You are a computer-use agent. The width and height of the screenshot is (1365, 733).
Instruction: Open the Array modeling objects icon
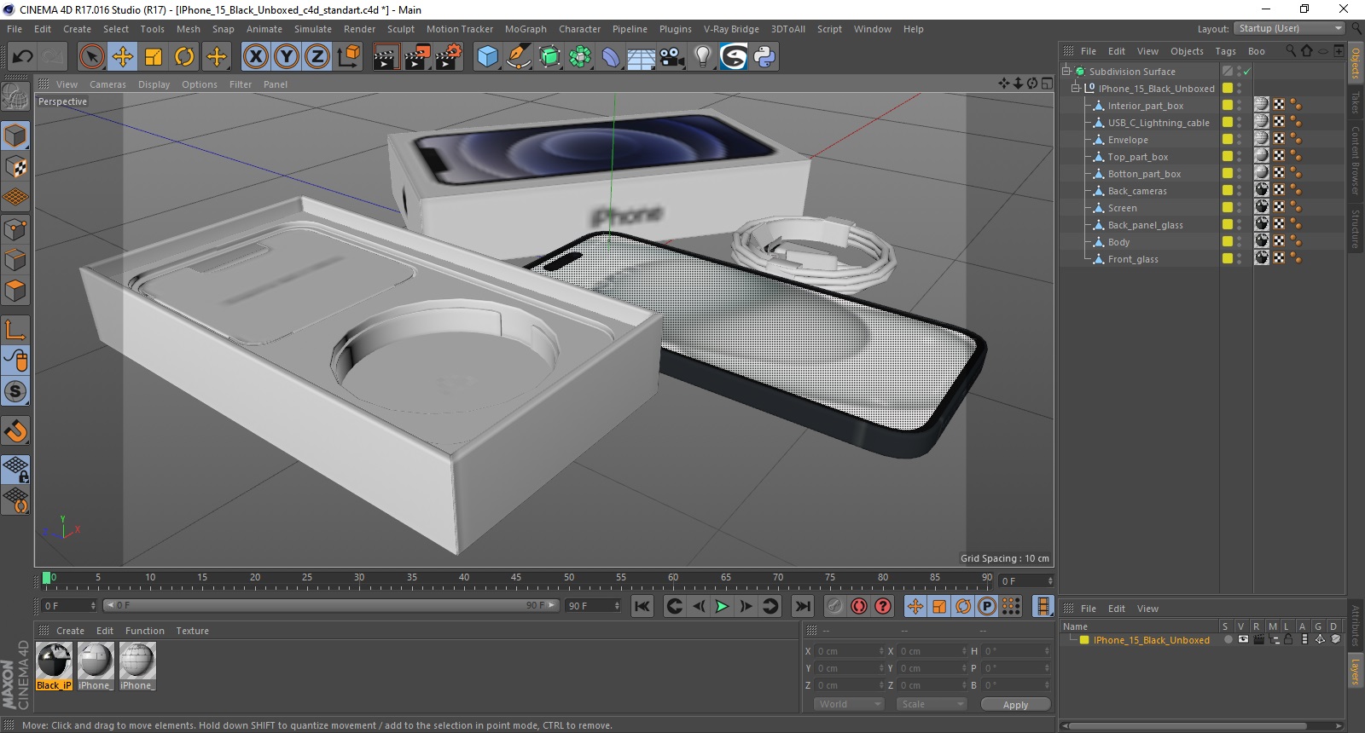580,57
